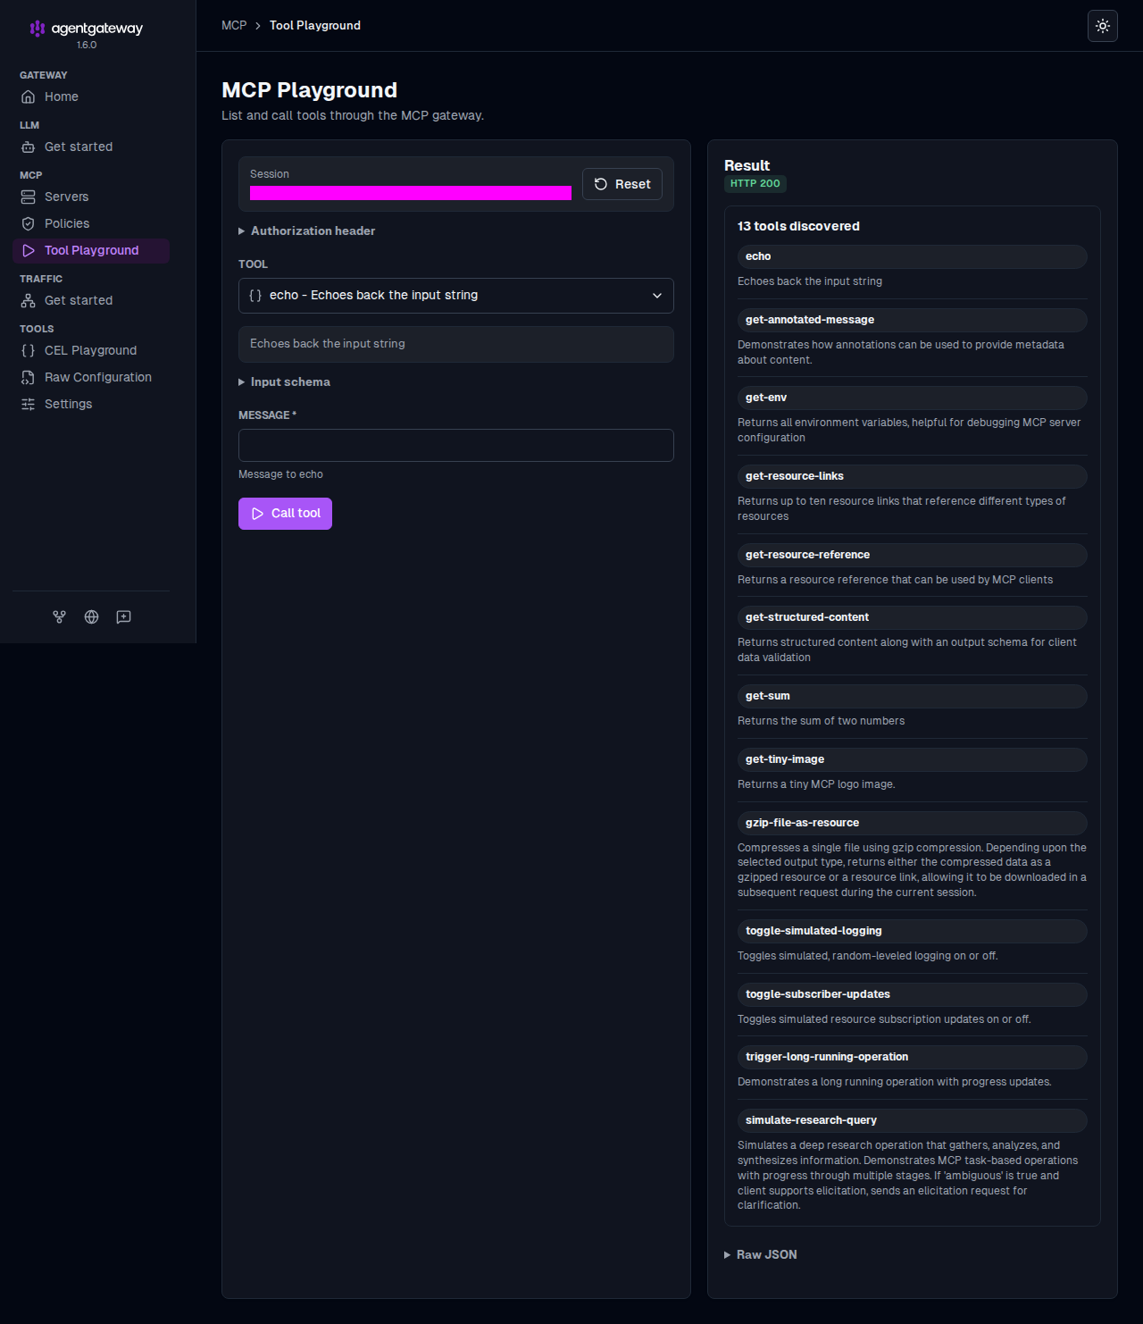Expand the Input schema section
Viewport: 1143px width, 1324px height.
point(284,381)
